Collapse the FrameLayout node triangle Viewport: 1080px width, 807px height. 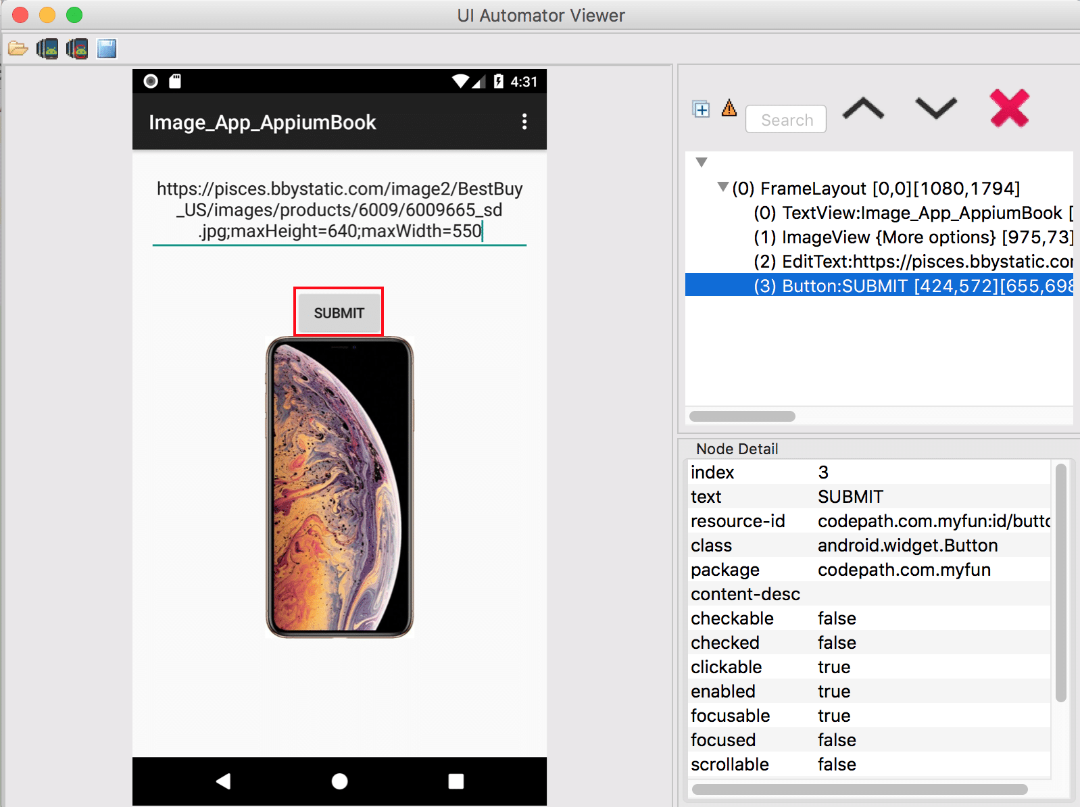click(722, 187)
